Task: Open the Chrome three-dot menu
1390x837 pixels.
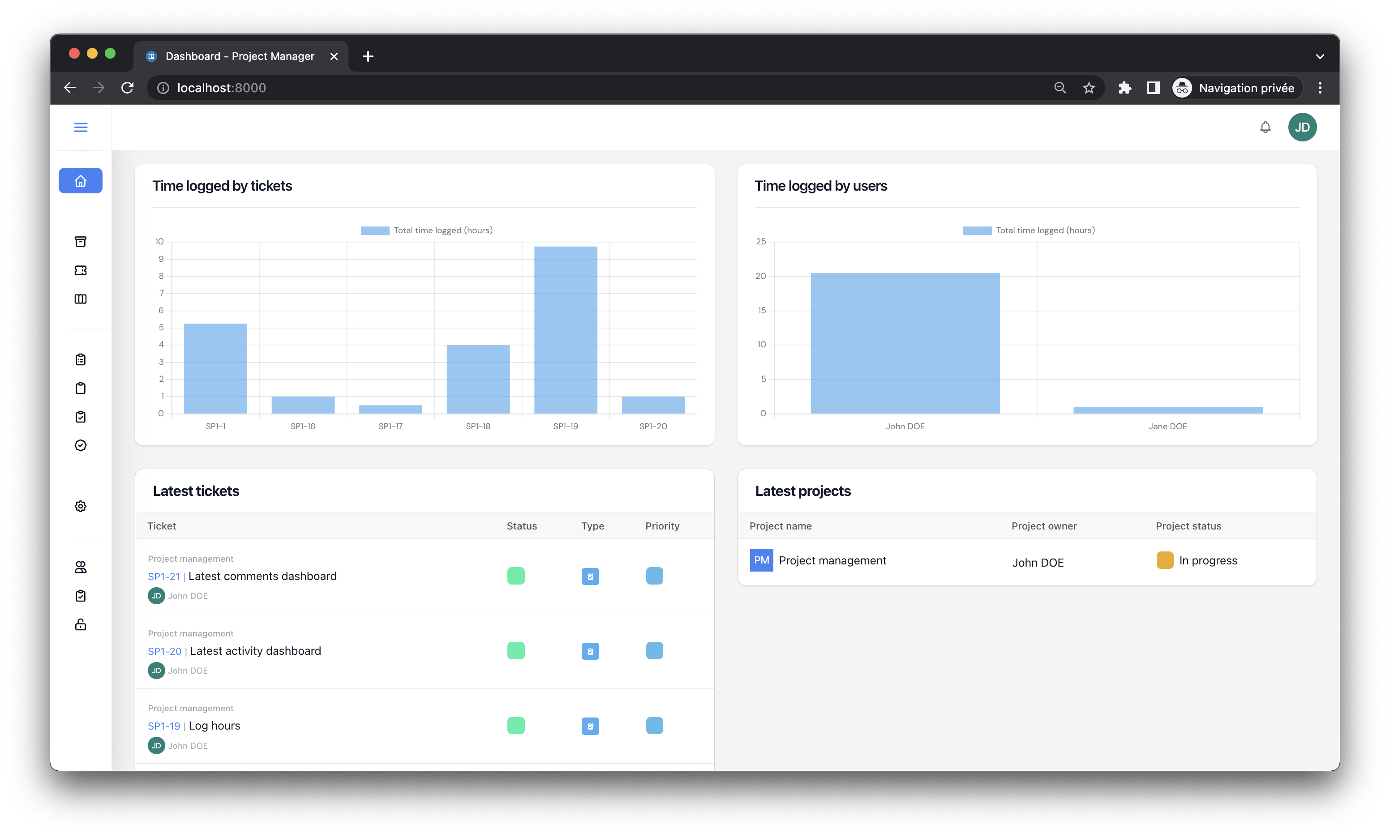Action: 1320,88
